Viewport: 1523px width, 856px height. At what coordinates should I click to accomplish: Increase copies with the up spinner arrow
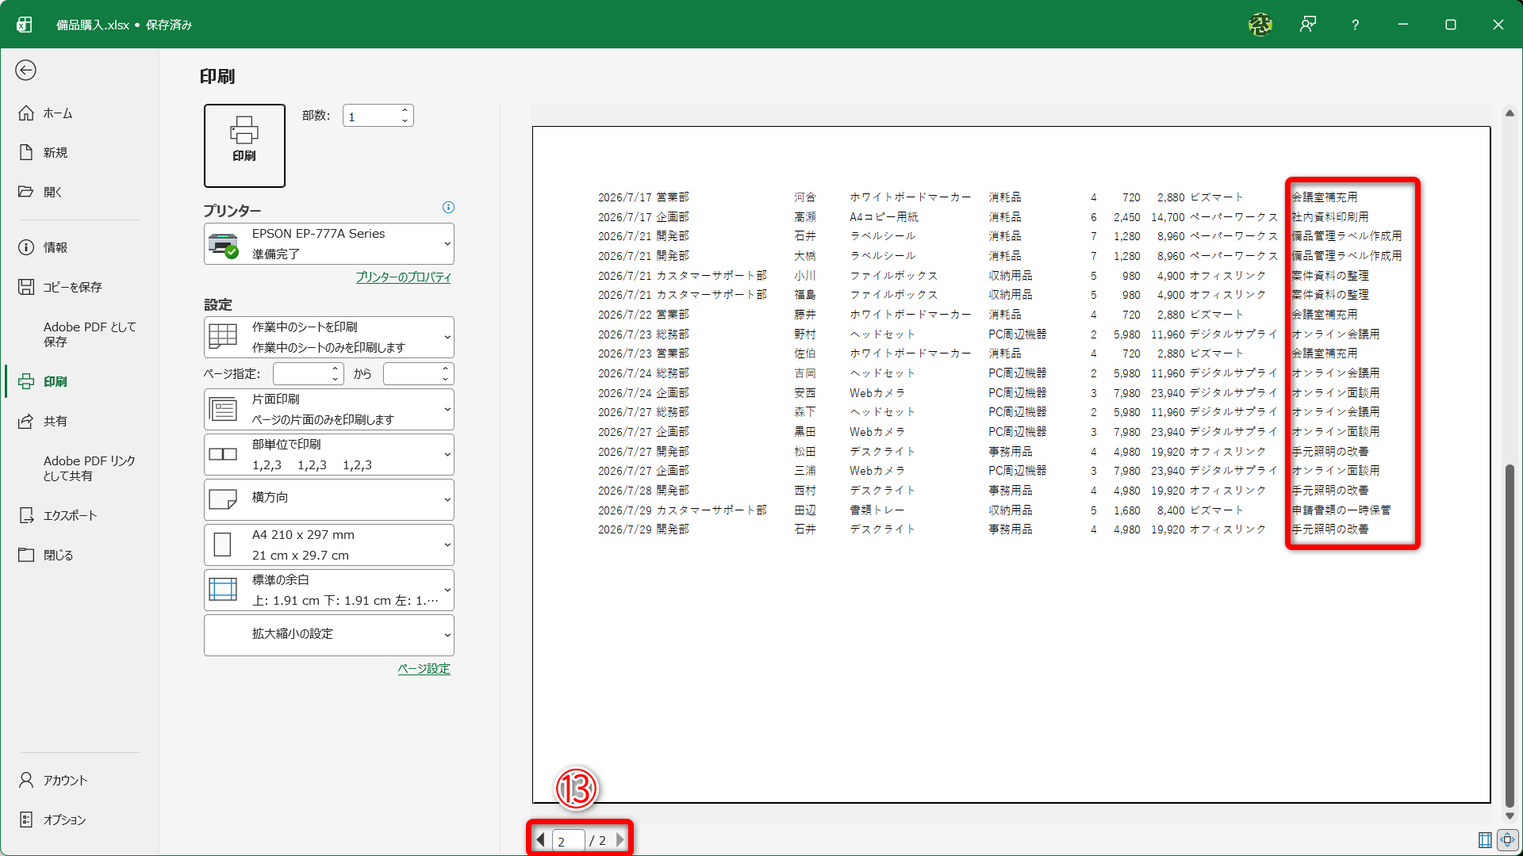pos(405,110)
